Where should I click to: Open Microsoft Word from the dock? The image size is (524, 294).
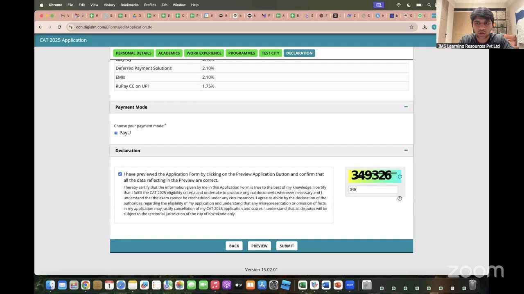tap(326, 285)
